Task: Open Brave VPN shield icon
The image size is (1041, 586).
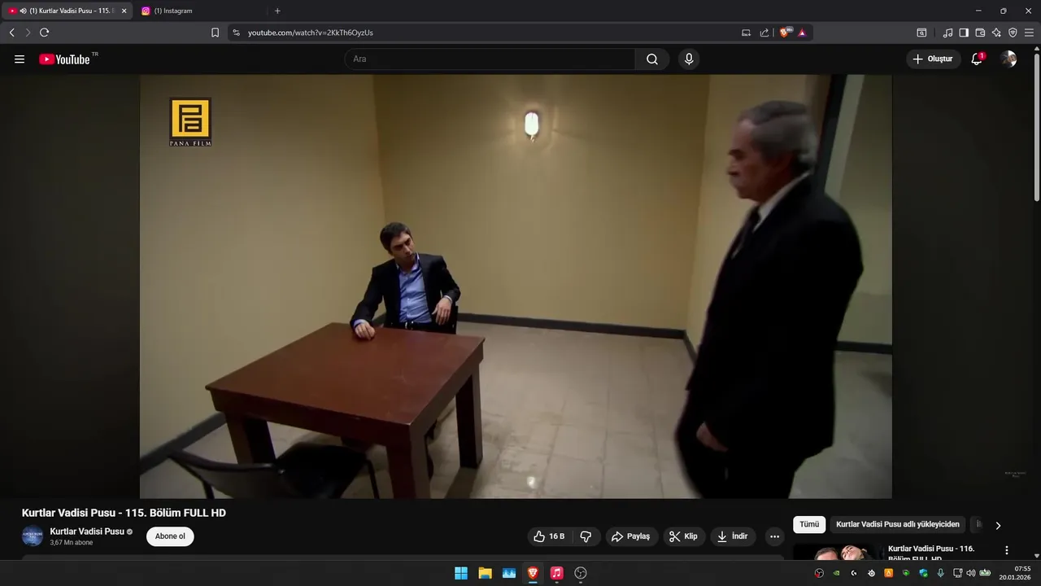Action: coord(1013,33)
